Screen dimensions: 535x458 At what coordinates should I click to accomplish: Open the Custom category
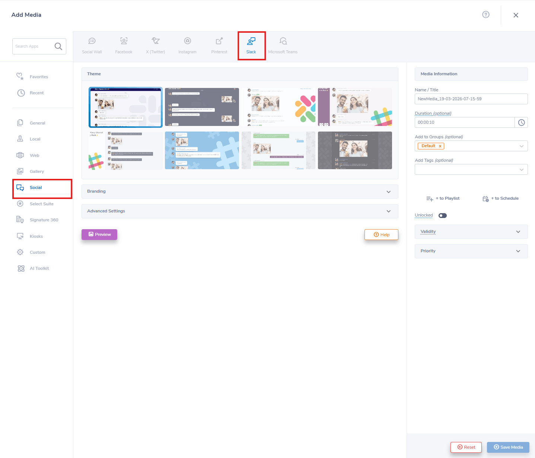(x=37, y=252)
